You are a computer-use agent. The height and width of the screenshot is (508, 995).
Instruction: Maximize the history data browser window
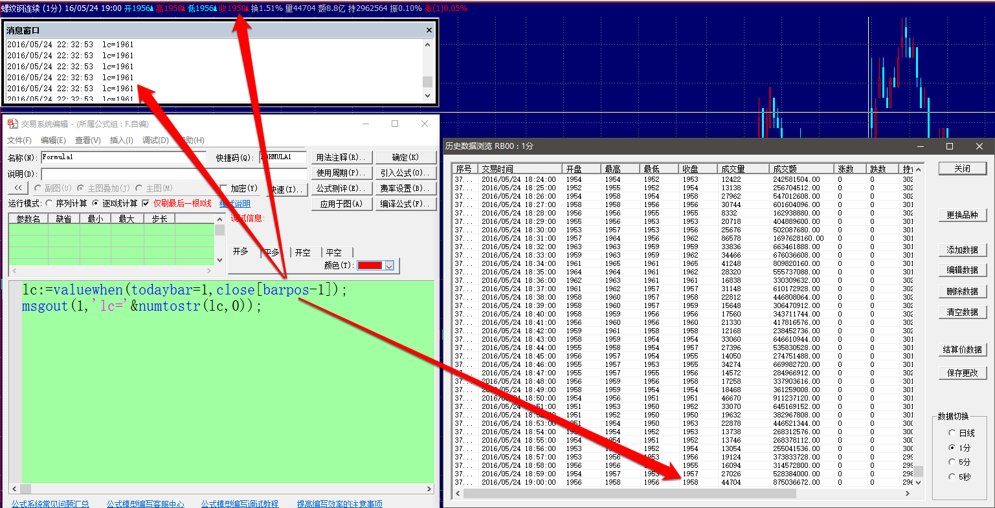click(950, 146)
